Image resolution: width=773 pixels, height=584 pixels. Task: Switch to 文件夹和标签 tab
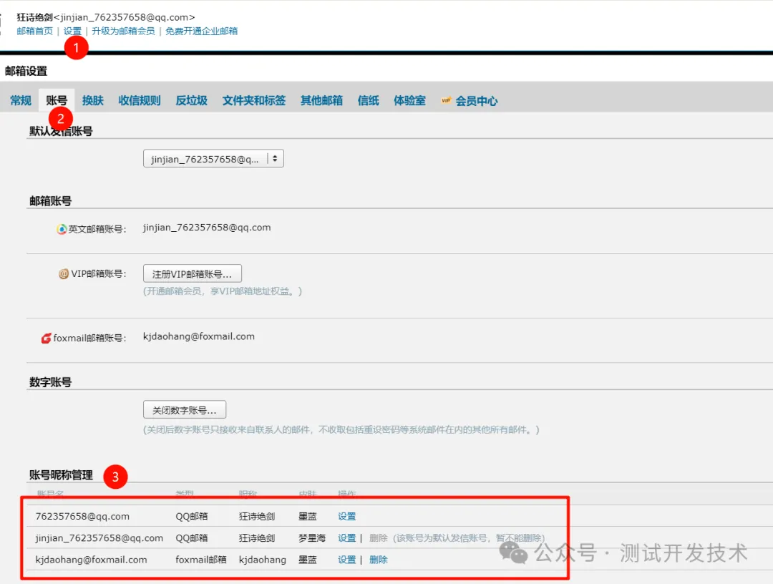point(254,101)
